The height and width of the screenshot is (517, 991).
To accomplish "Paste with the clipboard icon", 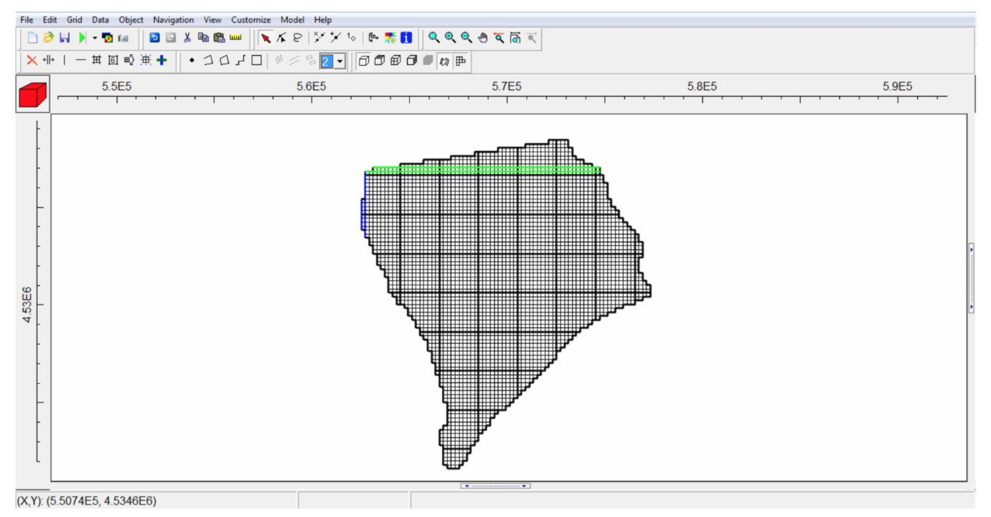I will [x=219, y=38].
